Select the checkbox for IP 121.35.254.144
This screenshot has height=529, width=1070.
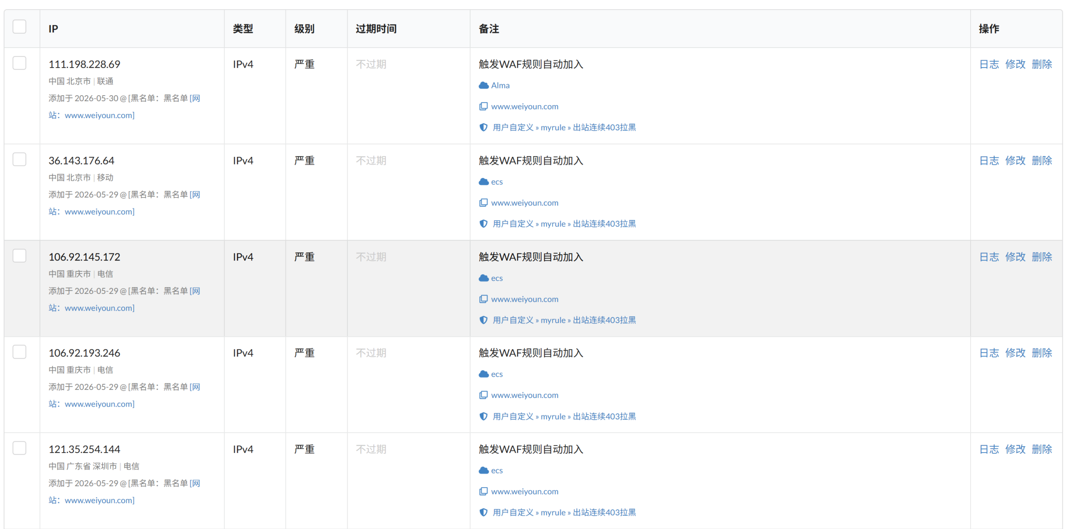click(19, 448)
